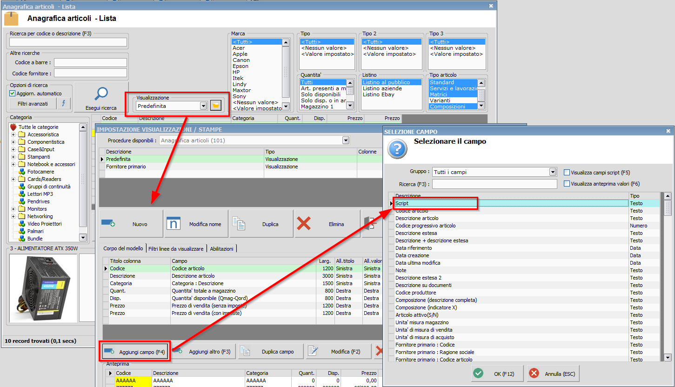The image size is (675, 387).
Task: Click the Esegui ricerca magnifier icon
Action: pyautogui.click(x=101, y=93)
